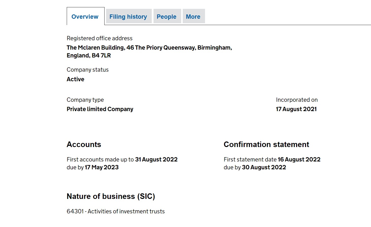Click the 17 May 2023 due date
Viewport: 371px width, 227px height.
coord(102,167)
